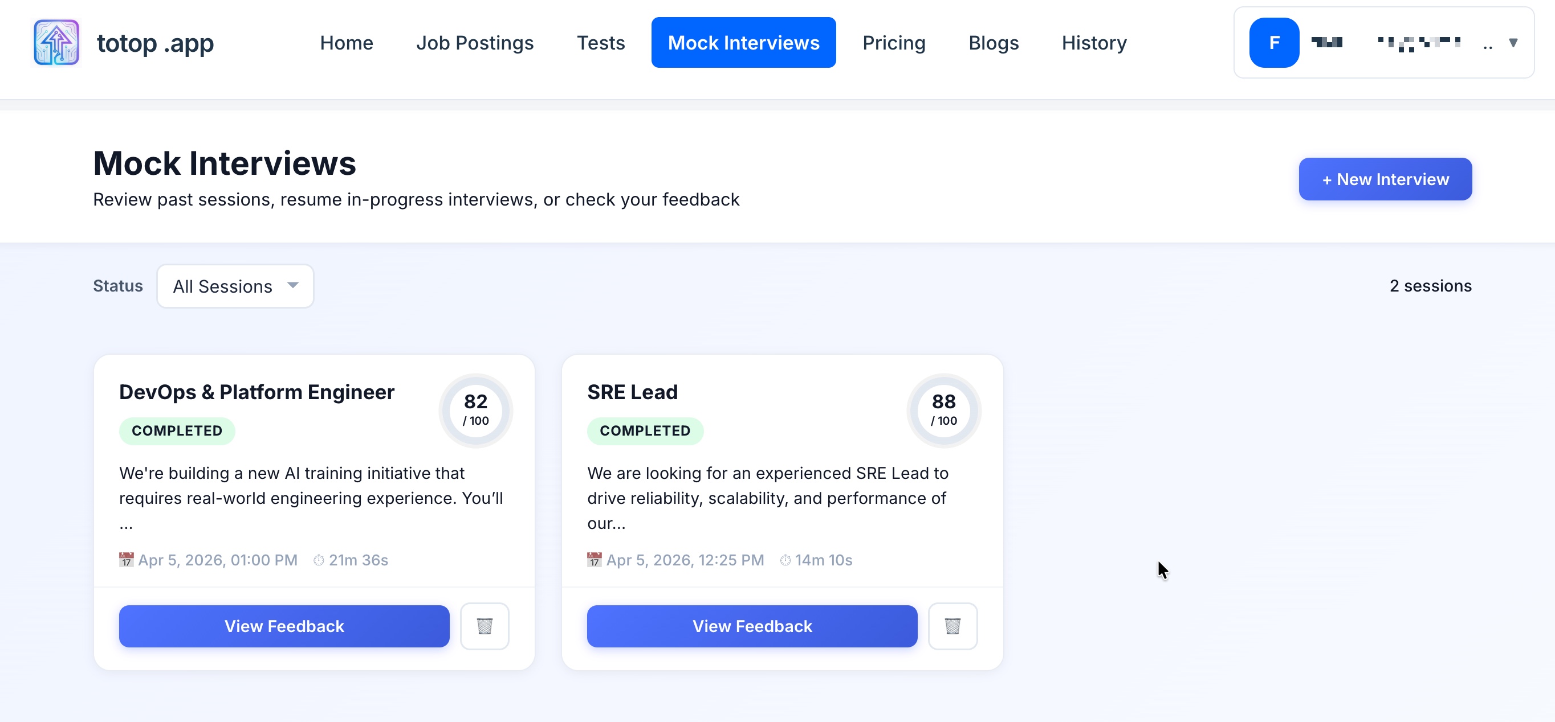The width and height of the screenshot is (1555, 722).
Task: Open the History page
Action: tap(1094, 42)
